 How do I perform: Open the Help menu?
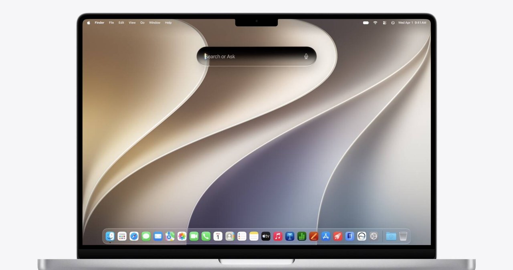click(168, 23)
